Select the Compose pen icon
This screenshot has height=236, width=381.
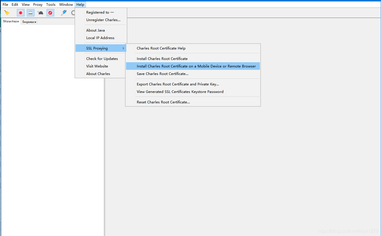click(64, 13)
